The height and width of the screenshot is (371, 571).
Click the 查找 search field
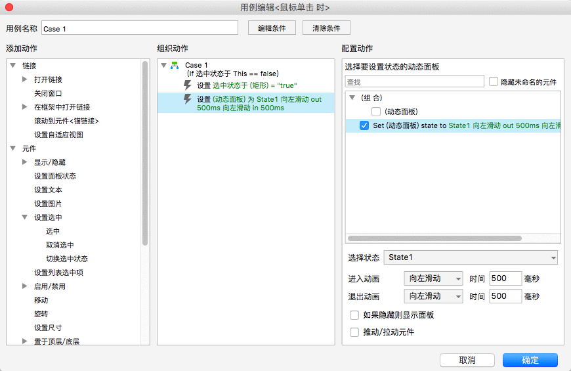[x=414, y=81]
